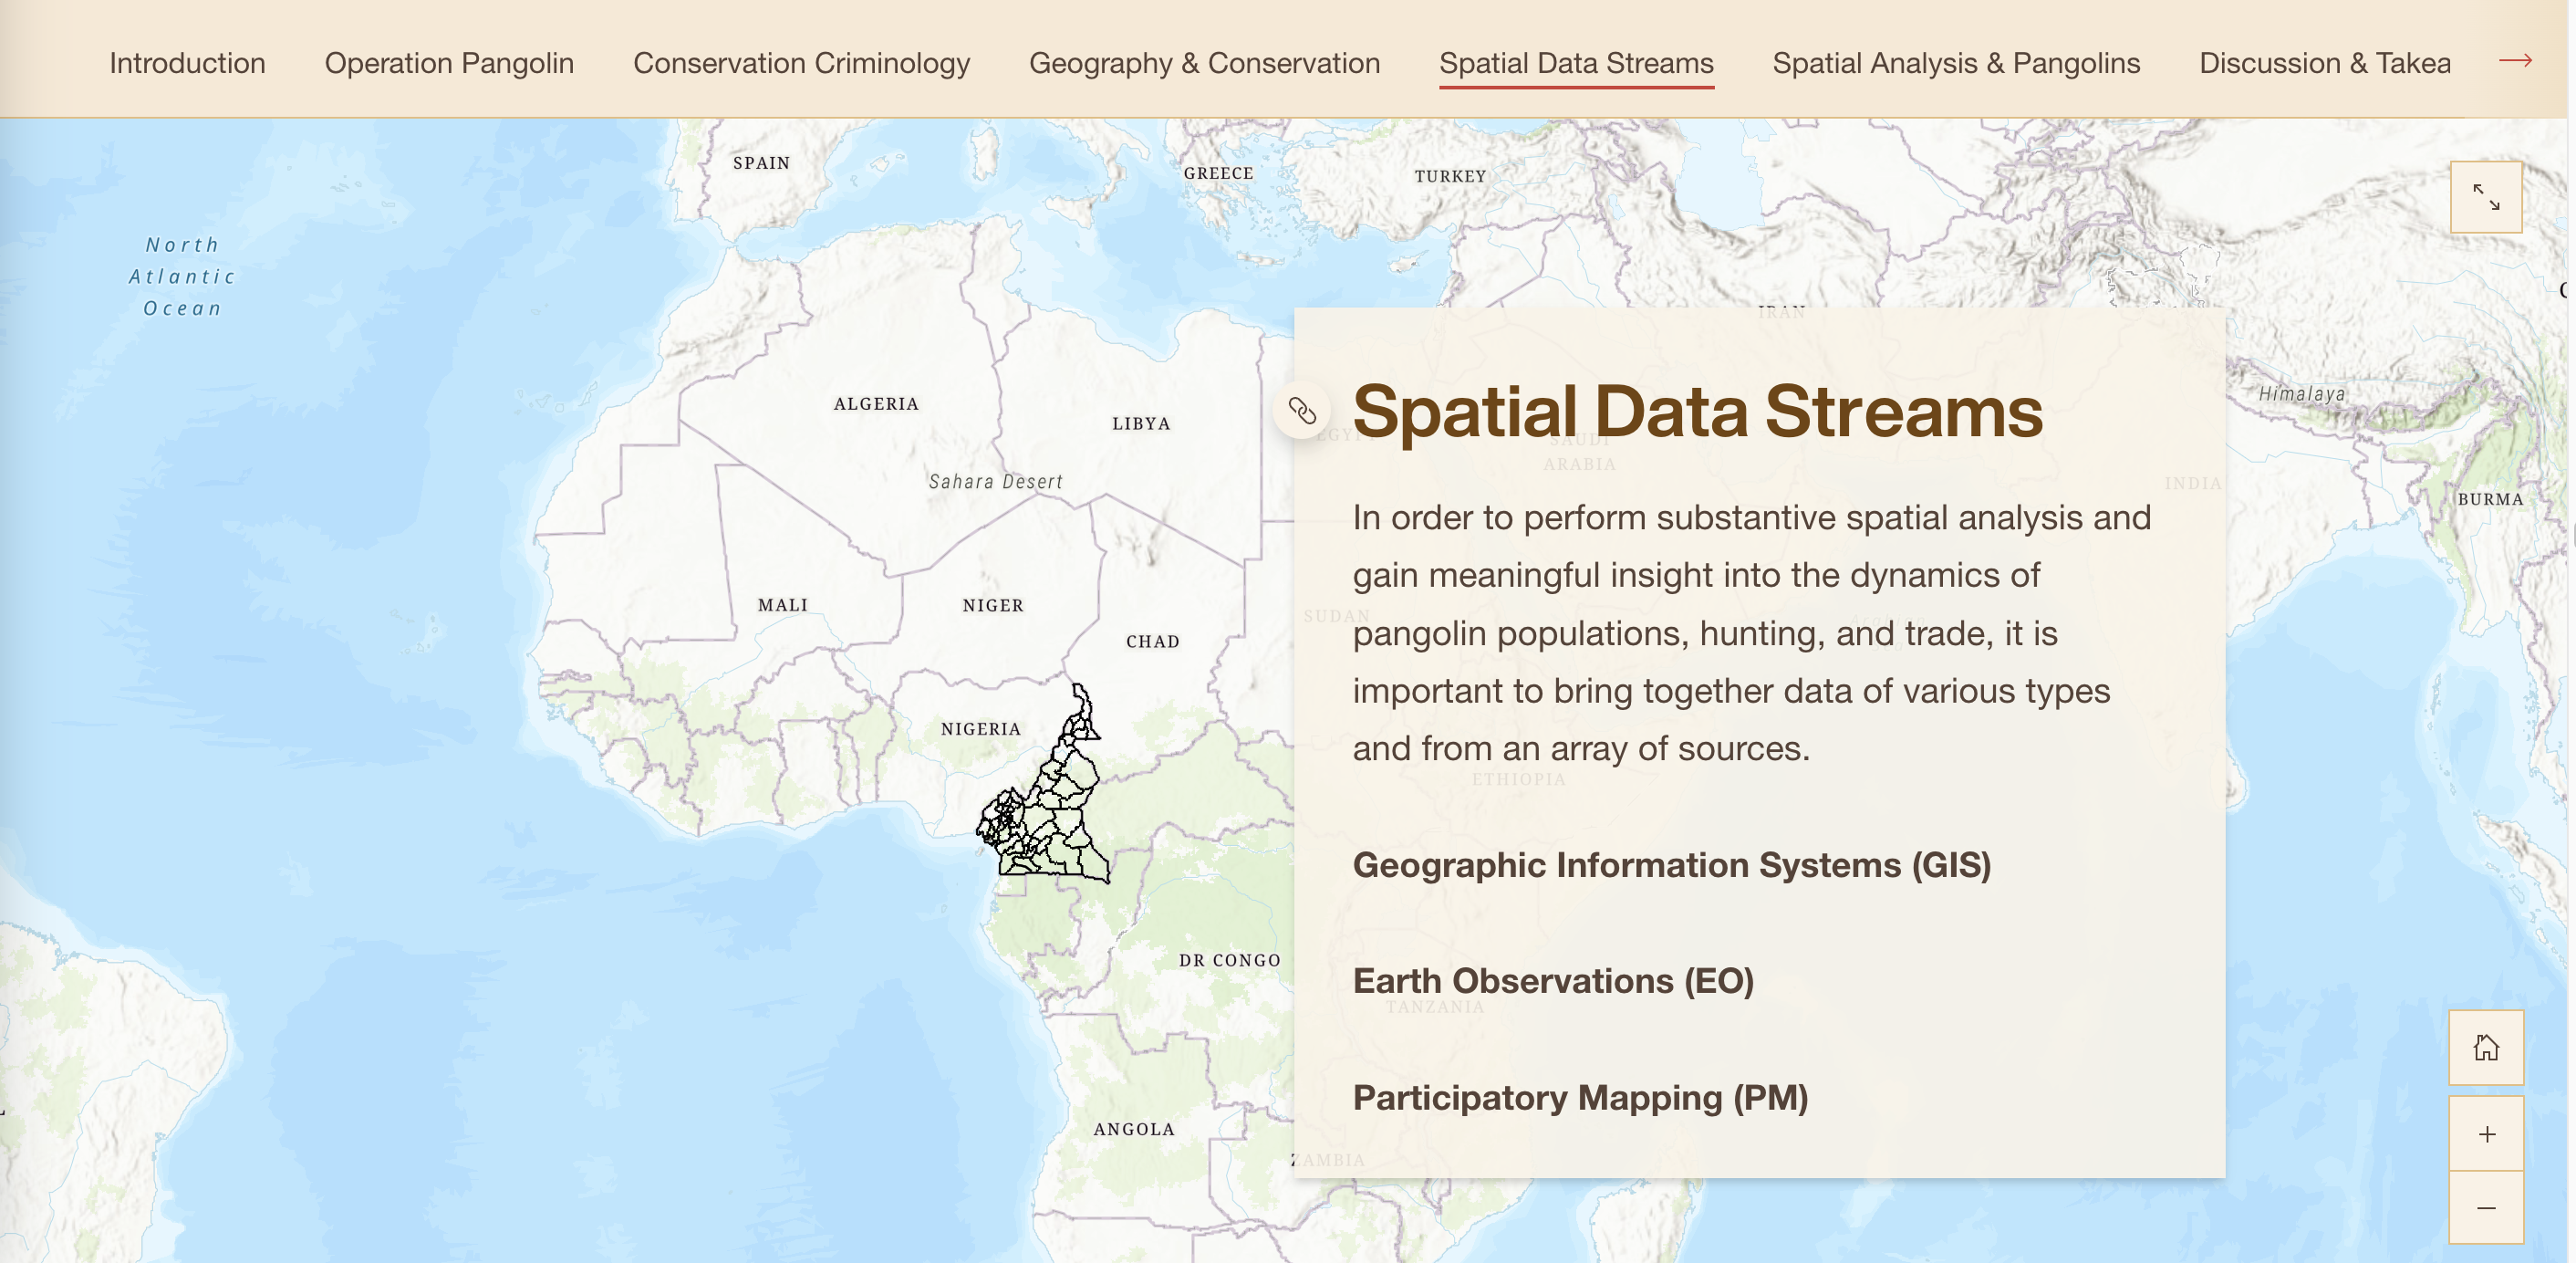Open Spatial Analysis & Pangolins tab

[1956, 63]
